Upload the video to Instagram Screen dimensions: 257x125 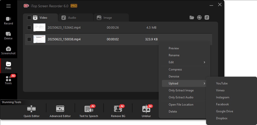(x=223, y=97)
